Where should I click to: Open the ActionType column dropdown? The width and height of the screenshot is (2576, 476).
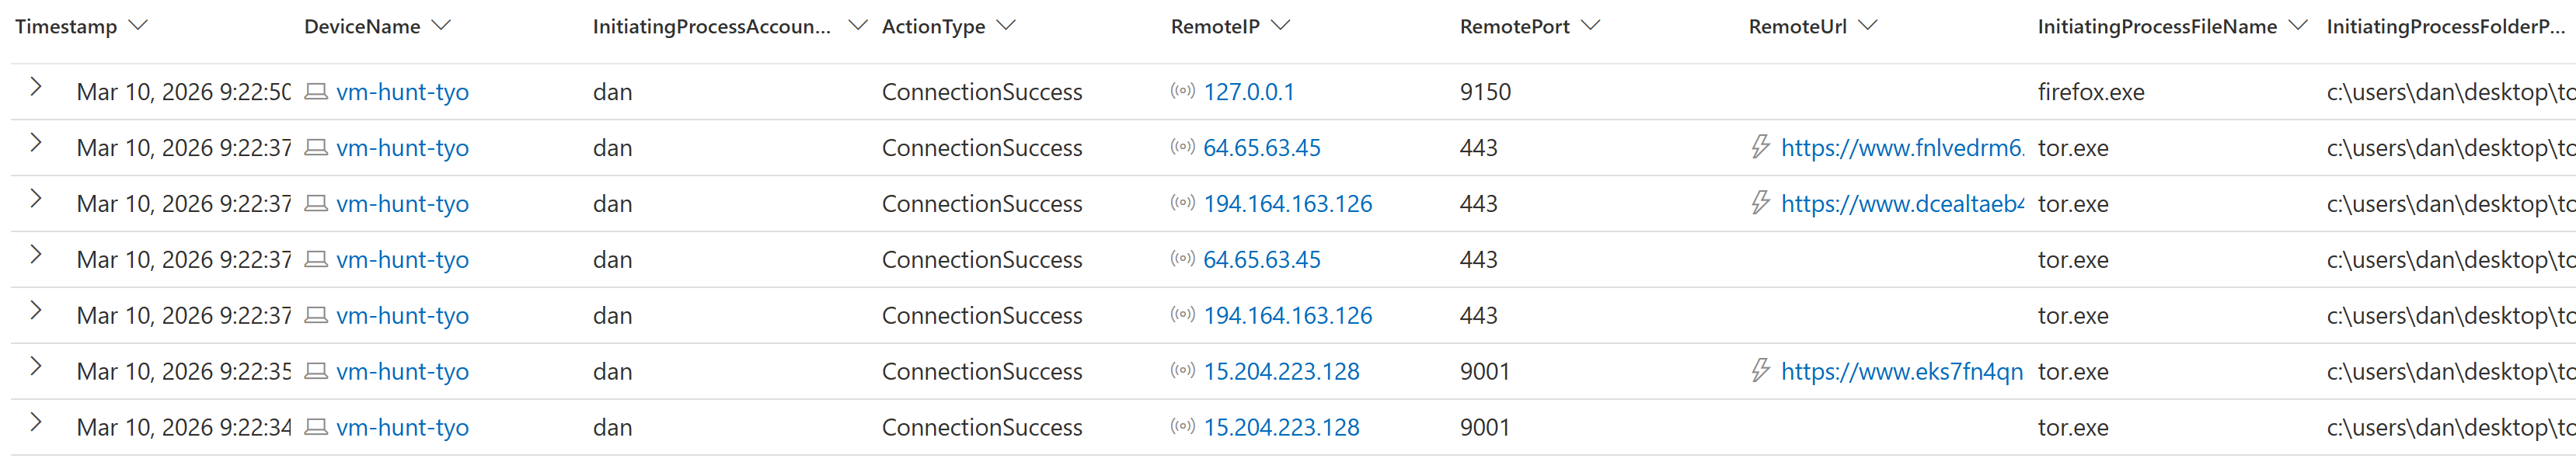coord(1006,25)
